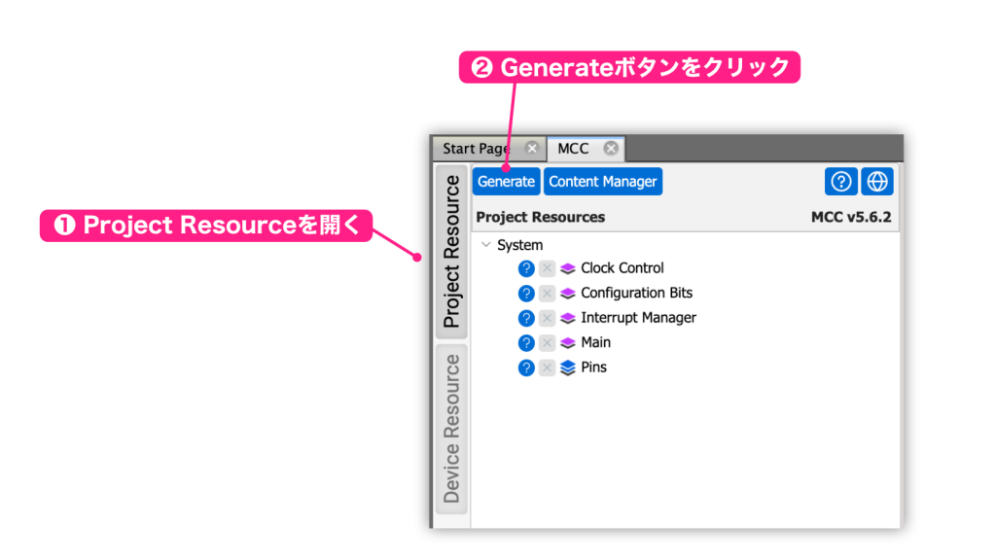Click the MCC help question-mark toolbar button
The height and width of the screenshot is (560, 996).
click(841, 182)
